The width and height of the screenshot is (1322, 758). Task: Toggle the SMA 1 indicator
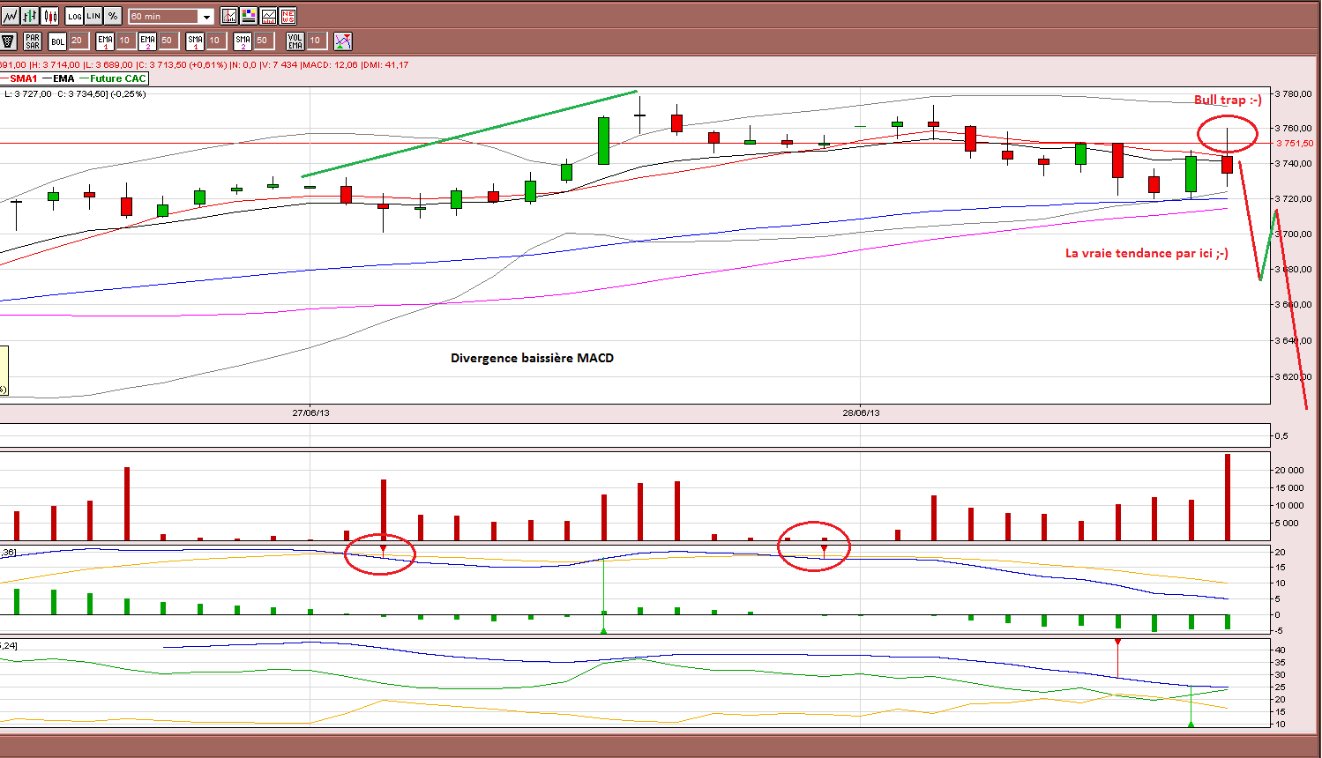coord(195,41)
